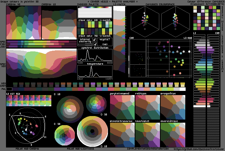This screenshot has width=225, height=151.
Task: Click the temperature graph
Action: [95, 71]
